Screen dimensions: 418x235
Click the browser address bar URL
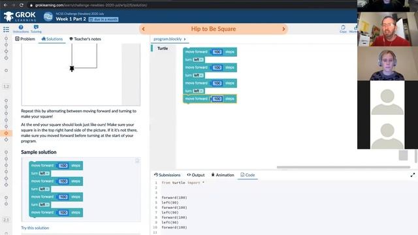tap(91, 5)
